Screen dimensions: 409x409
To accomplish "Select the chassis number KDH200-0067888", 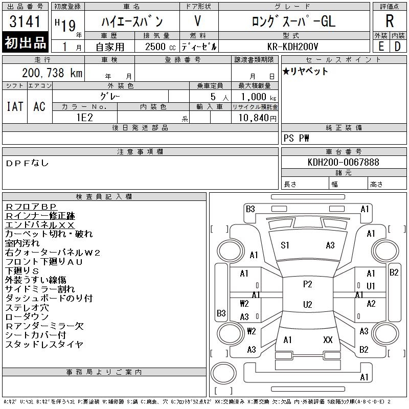I will point(343,162).
